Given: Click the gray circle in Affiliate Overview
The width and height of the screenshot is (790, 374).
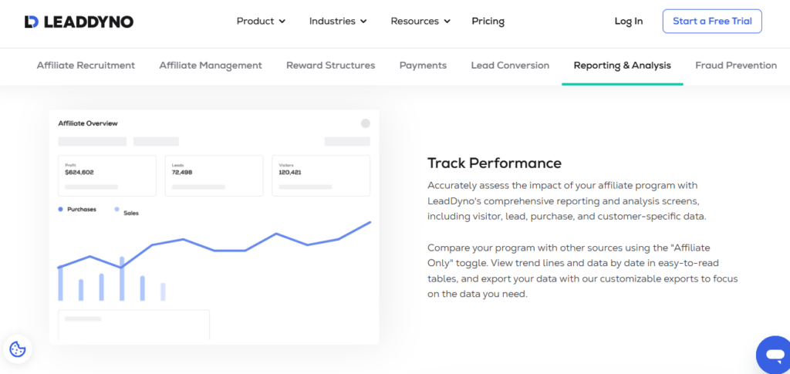Looking at the screenshot, I should point(366,123).
